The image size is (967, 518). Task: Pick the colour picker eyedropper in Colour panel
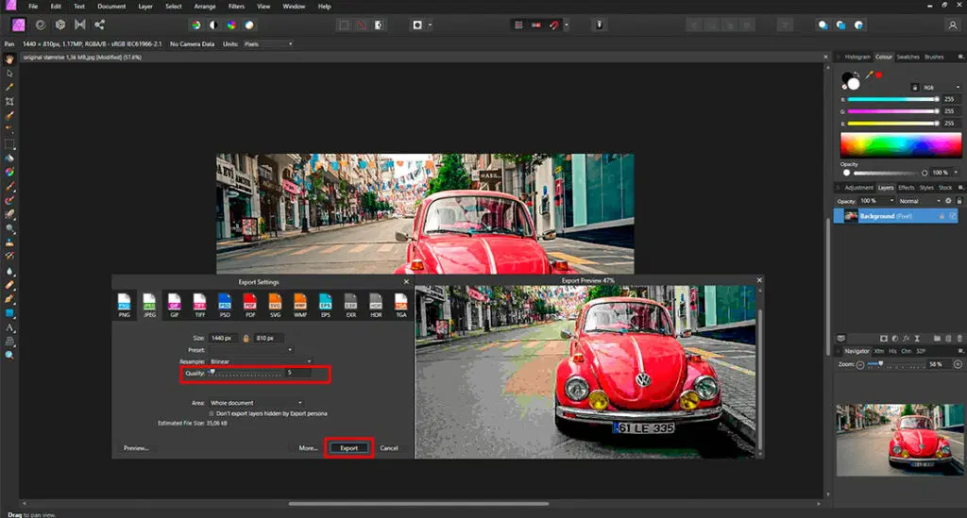(x=869, y=75)
